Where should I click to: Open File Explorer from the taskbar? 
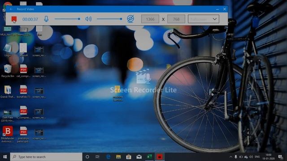coord(118,157)
